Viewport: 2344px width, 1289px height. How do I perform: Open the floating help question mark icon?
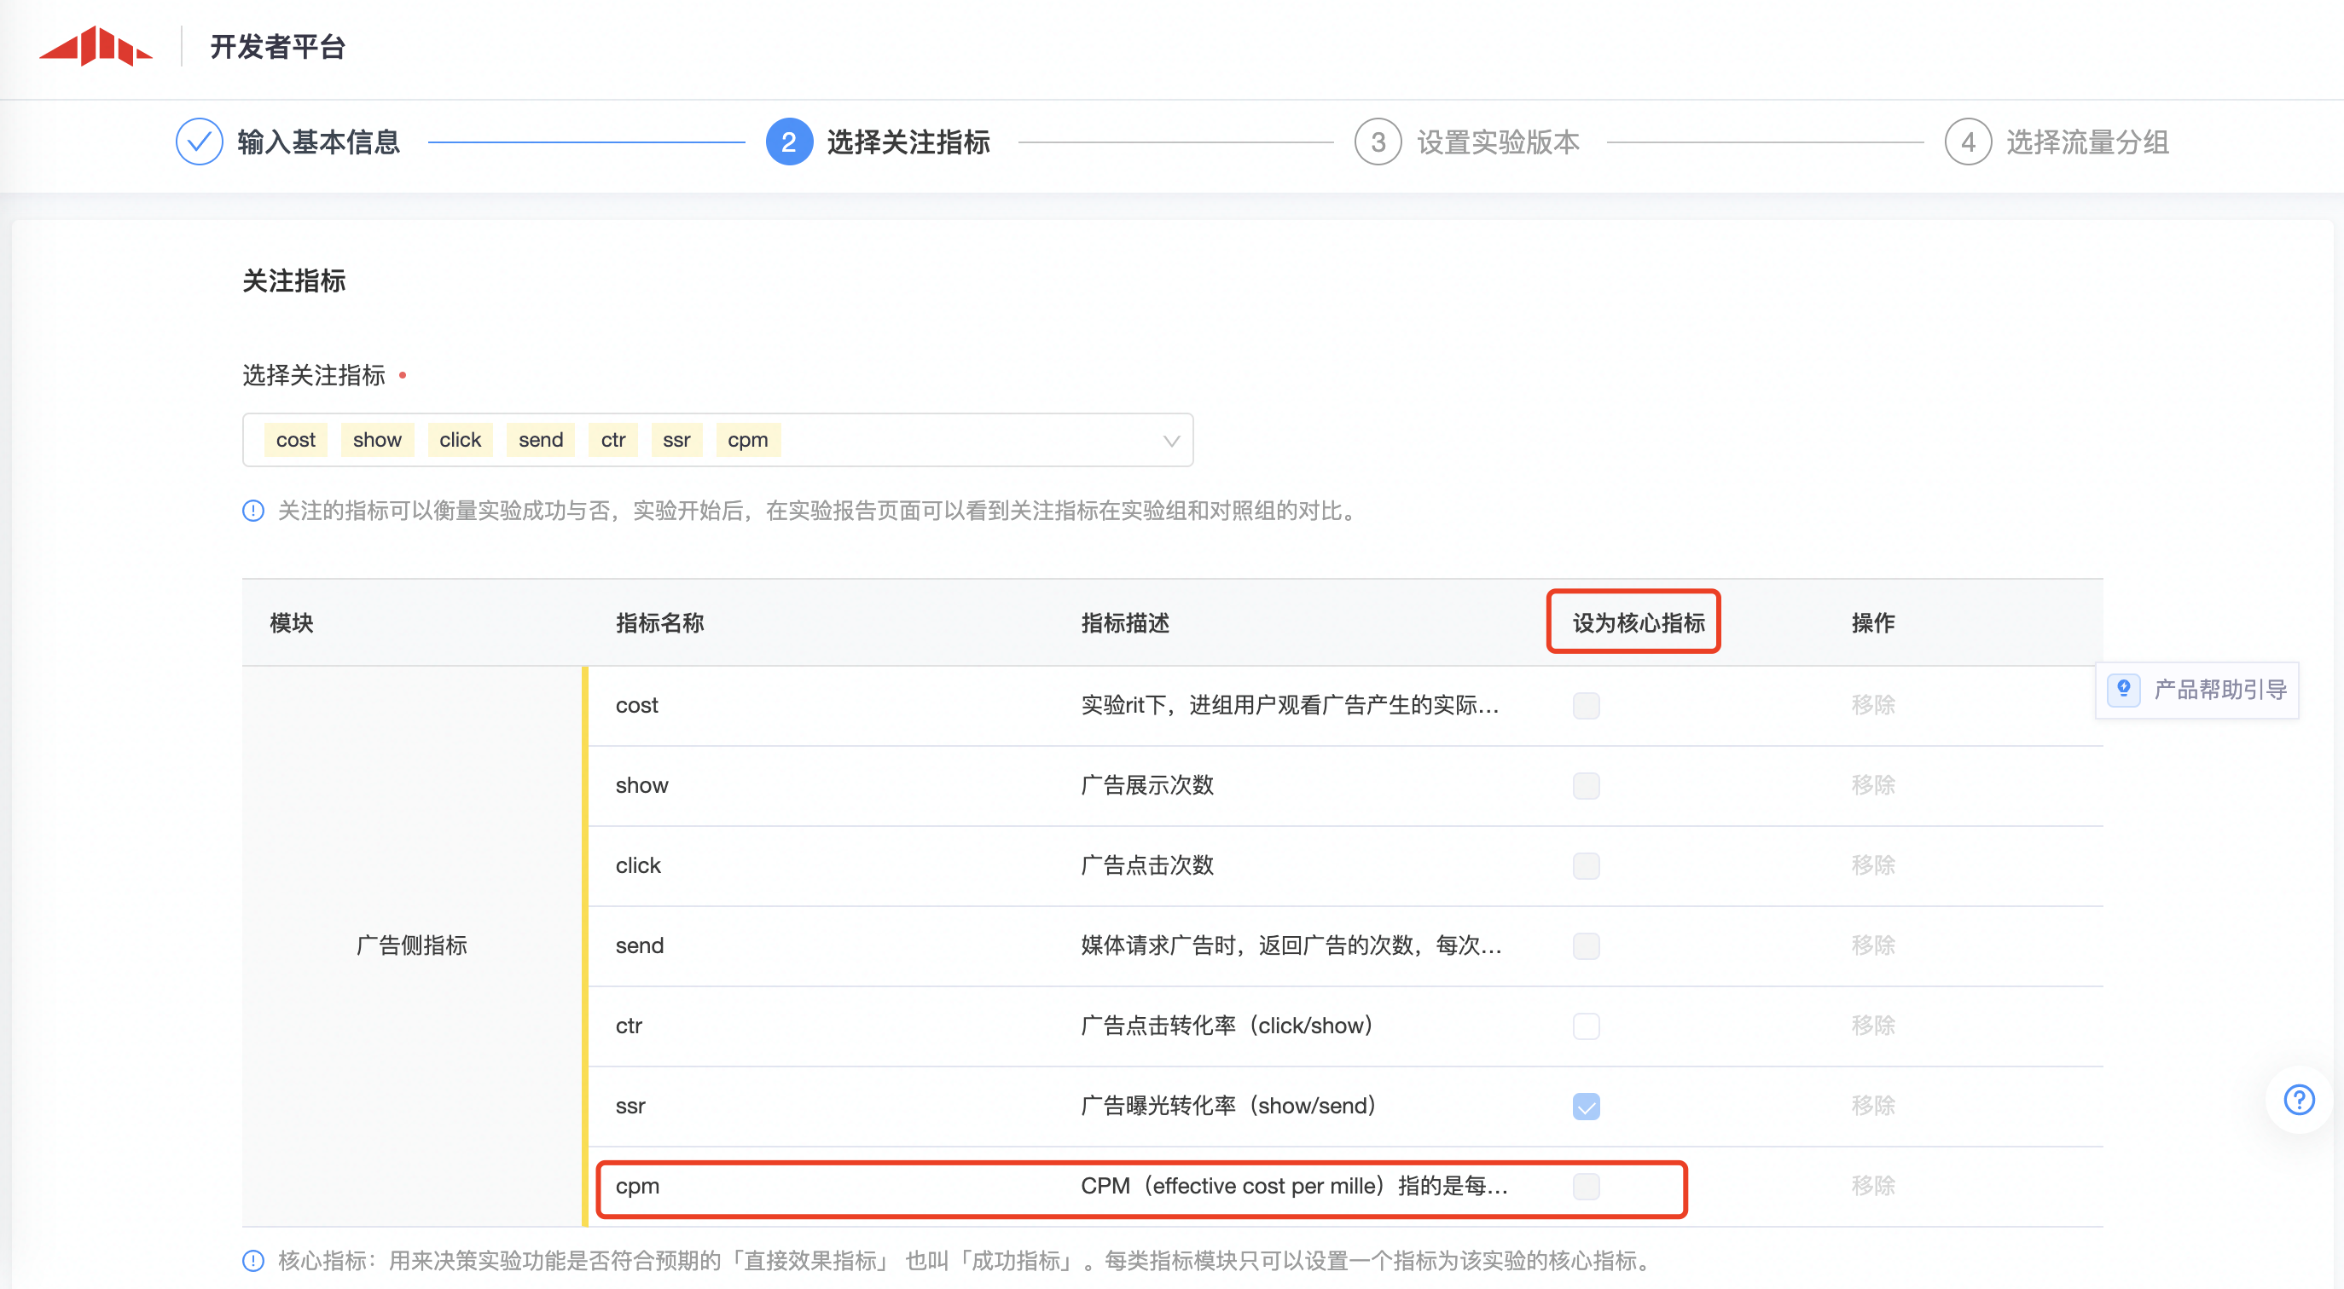click(x=2299, y=1100)
